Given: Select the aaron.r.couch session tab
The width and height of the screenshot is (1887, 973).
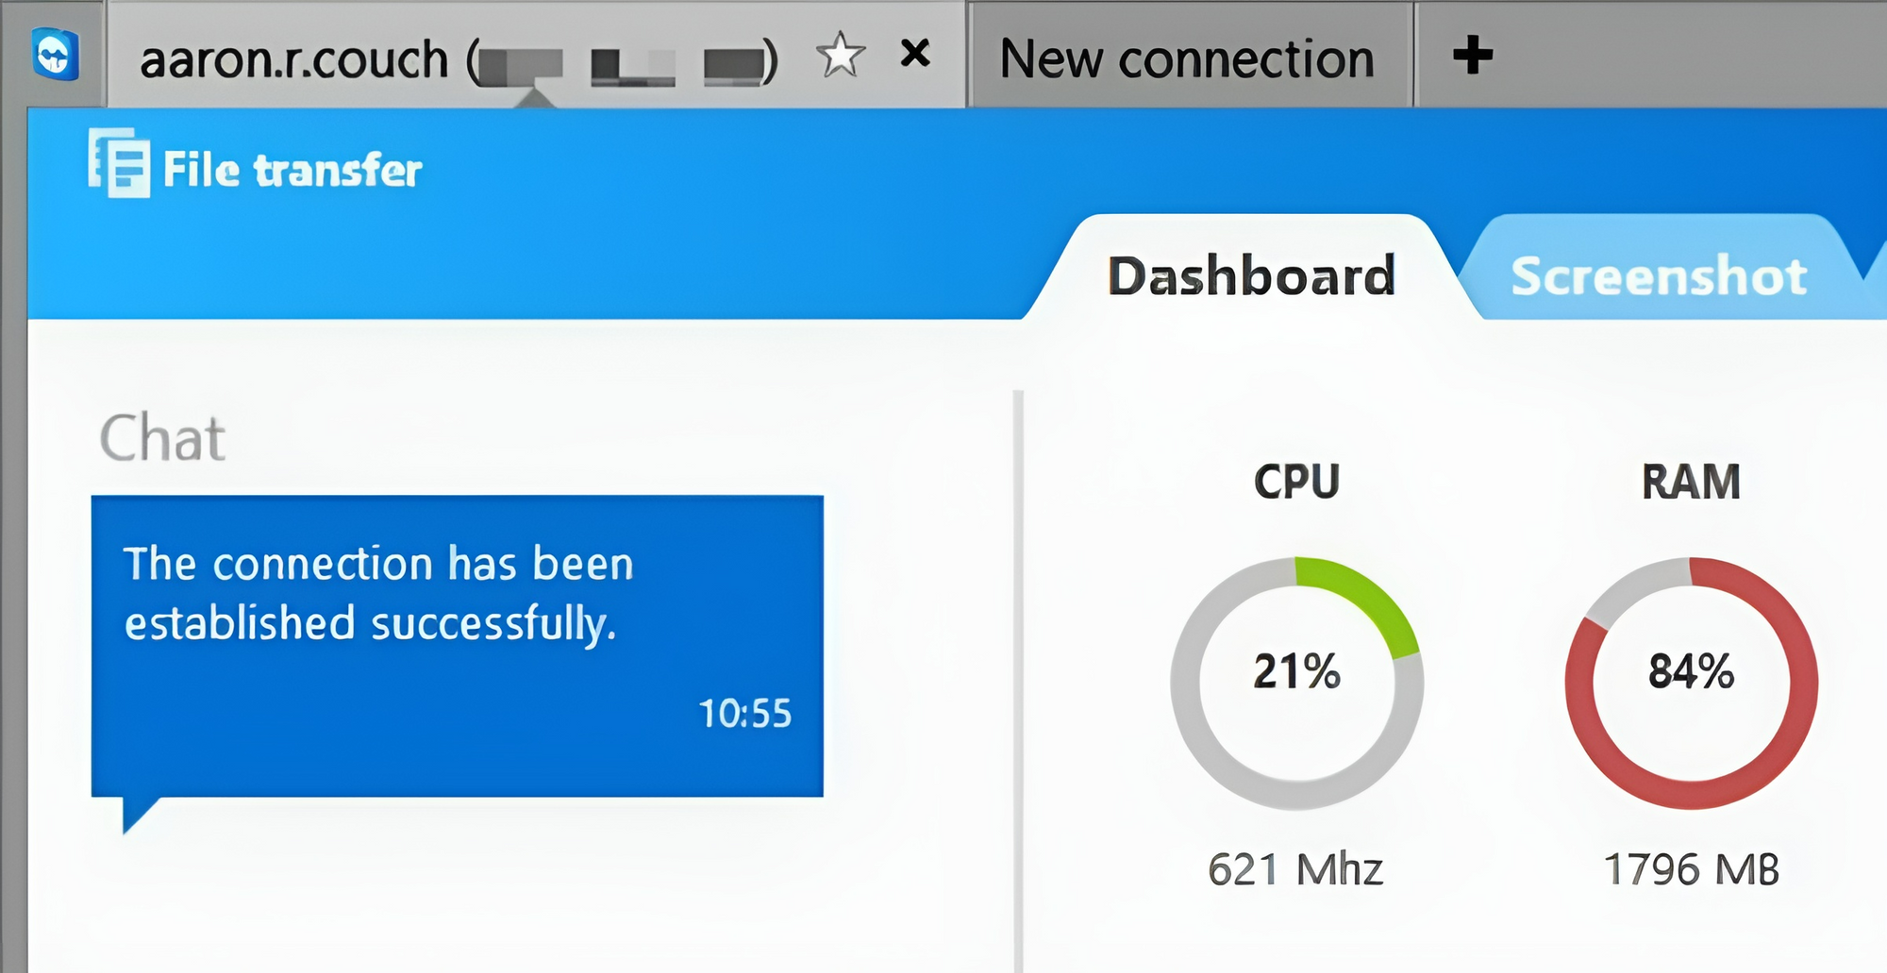Looking at the screenshot, I should [536, 57].
